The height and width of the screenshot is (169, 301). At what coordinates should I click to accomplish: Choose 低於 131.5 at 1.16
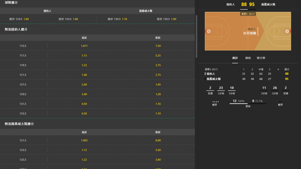158,104
